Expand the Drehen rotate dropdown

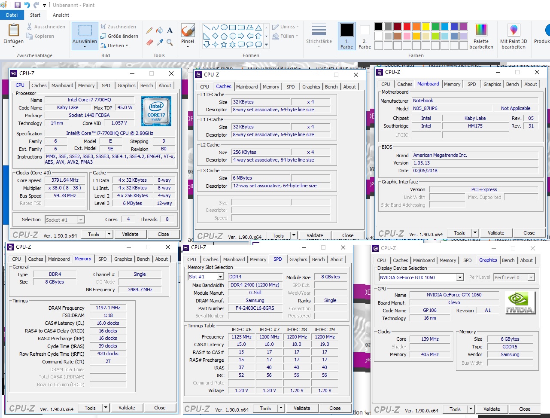coord(115,46)
